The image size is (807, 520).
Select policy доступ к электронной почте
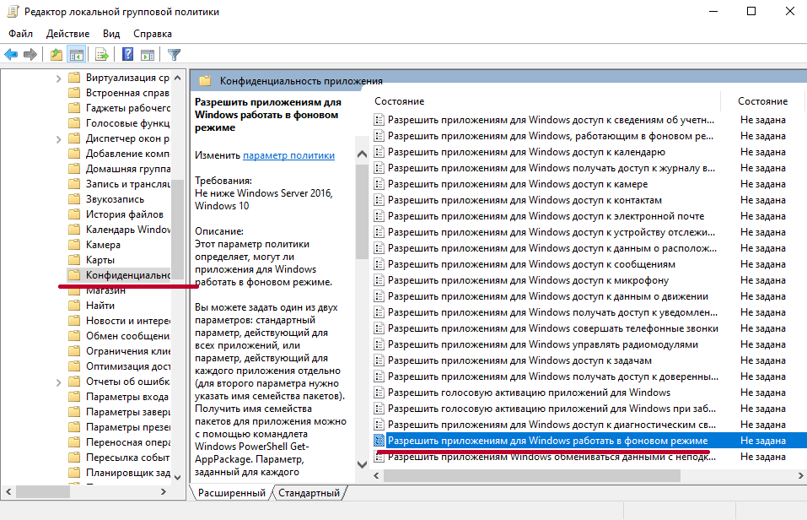tap(546, 216)
